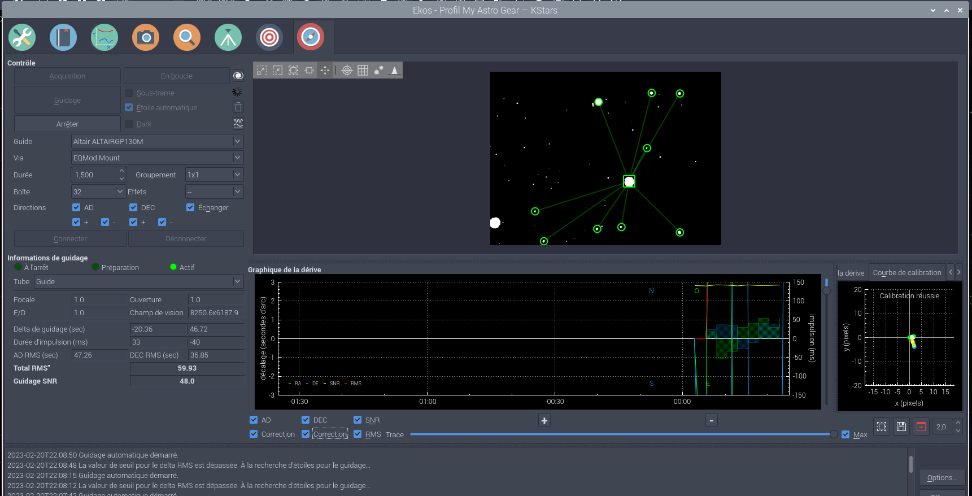972x496 pixels.
Task: Switch to Courbe de calibration tab
Action: point(906,272)
